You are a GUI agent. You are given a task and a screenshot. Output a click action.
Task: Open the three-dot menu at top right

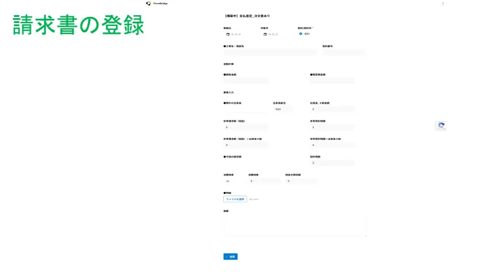(443, 4)
